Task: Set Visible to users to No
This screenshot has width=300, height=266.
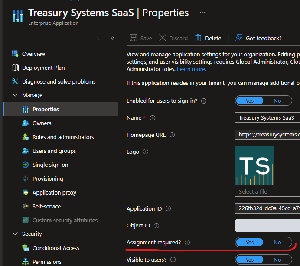Action: tap(277, 260)
